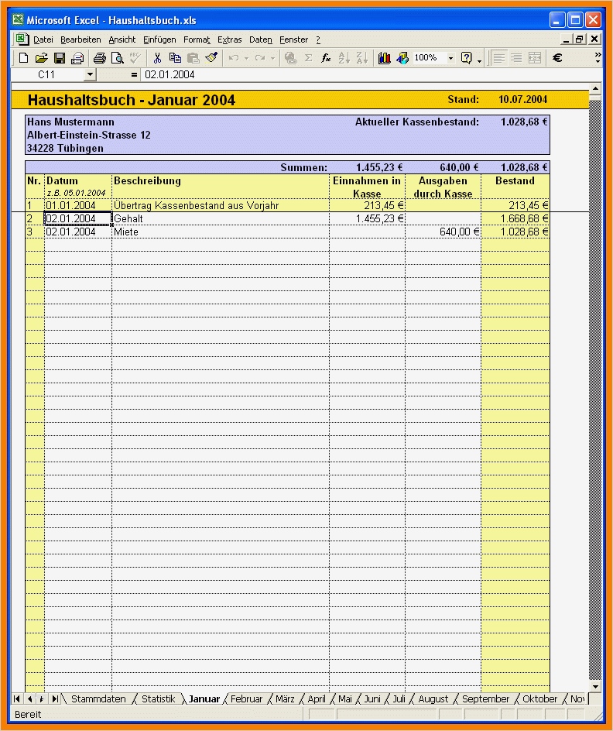
Task: Launch the Chart Wizard icon
Action: (385, 58)
